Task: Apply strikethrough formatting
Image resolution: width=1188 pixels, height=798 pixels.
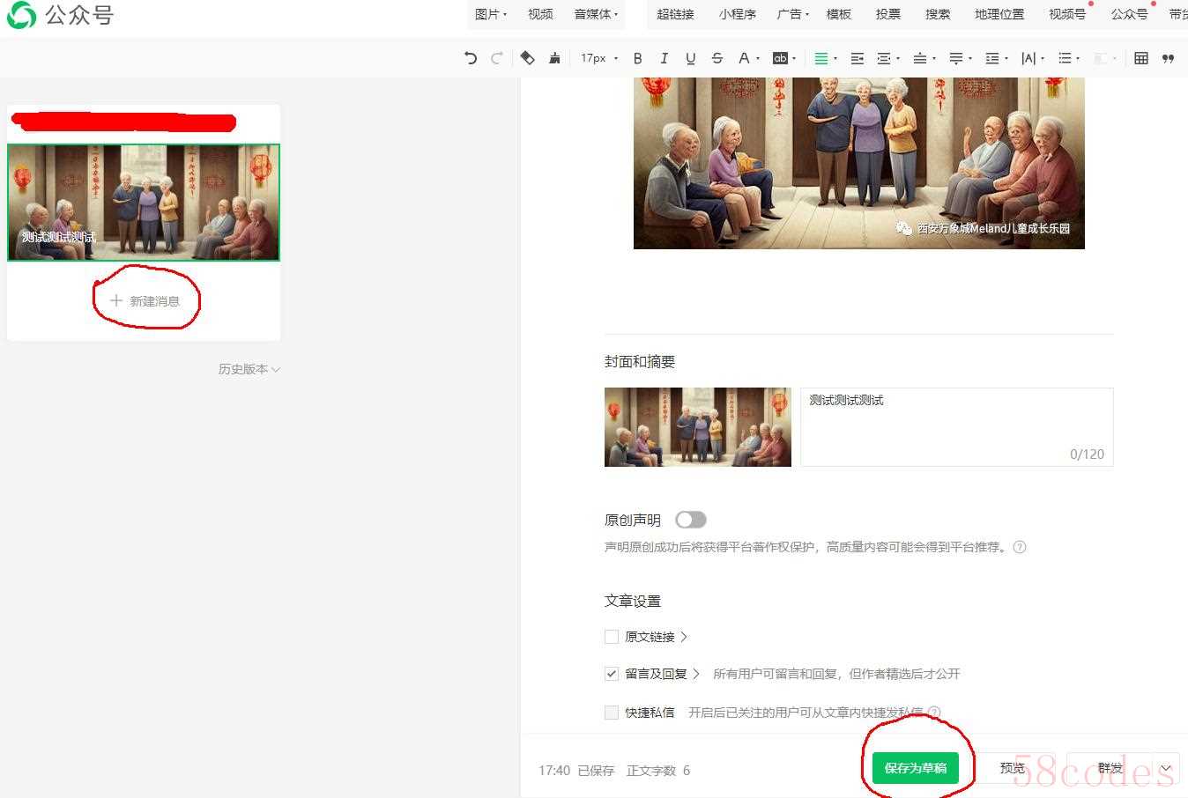Action: (x=717, y=58)
